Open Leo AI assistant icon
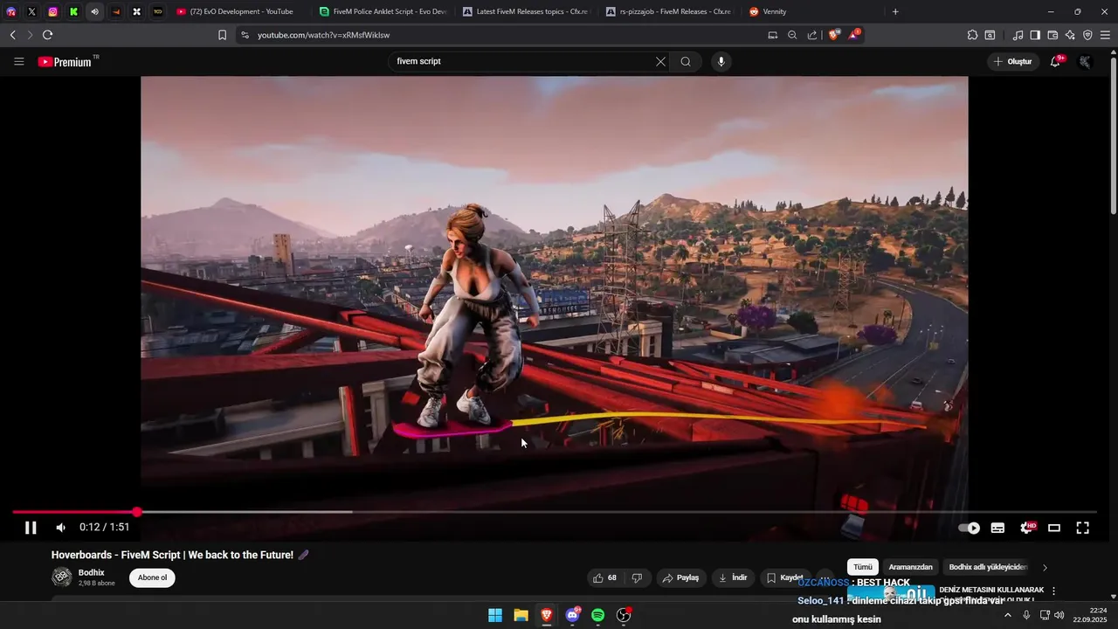 (1070, 35)
